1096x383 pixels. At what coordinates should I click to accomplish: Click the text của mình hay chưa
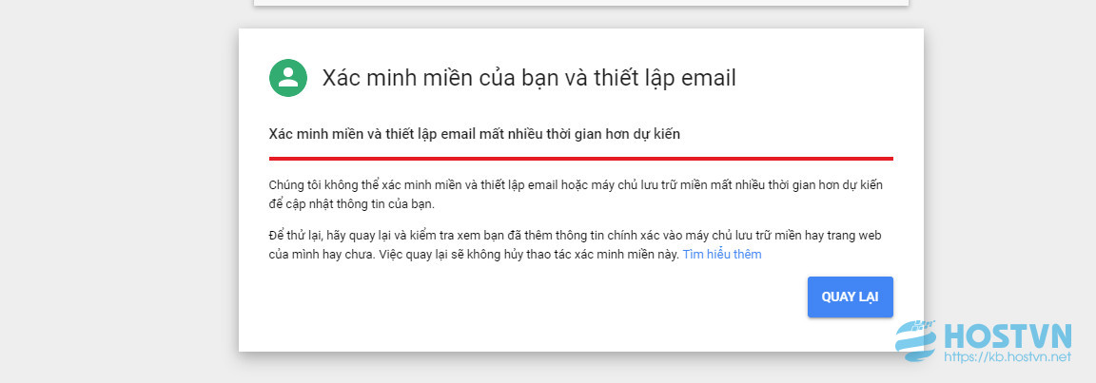pos(322,255)
